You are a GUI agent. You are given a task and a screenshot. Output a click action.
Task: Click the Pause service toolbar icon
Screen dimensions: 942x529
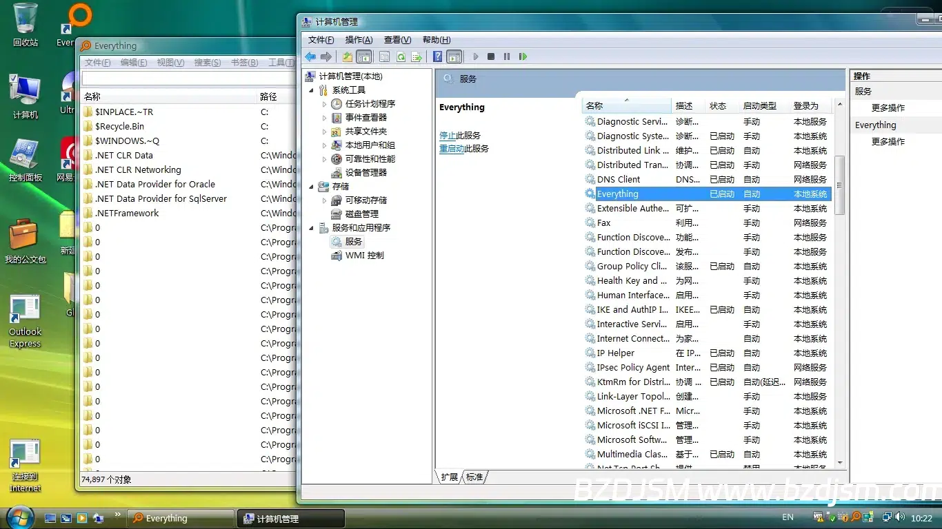507,56
